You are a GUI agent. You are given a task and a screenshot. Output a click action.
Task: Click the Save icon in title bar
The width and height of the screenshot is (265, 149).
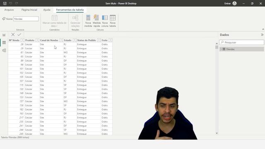pos(5,3)
